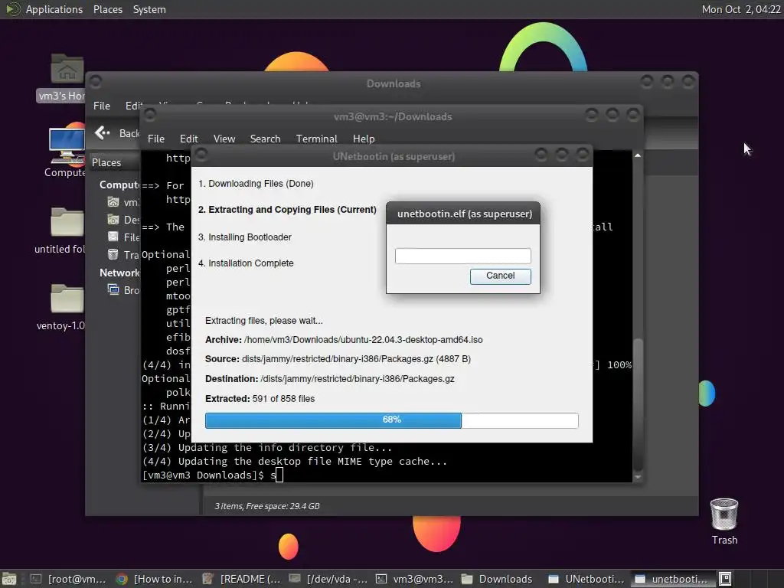Image resolution: width=784 pixels, height=588 pixels.
Task: Open the terminal Search menu
Action: [265, 139]
